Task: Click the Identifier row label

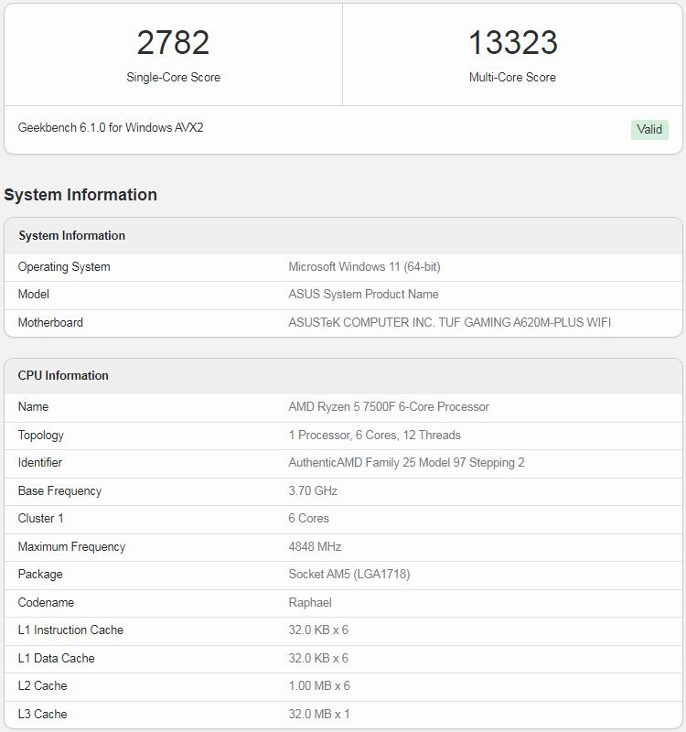Action: pos(40,463)
